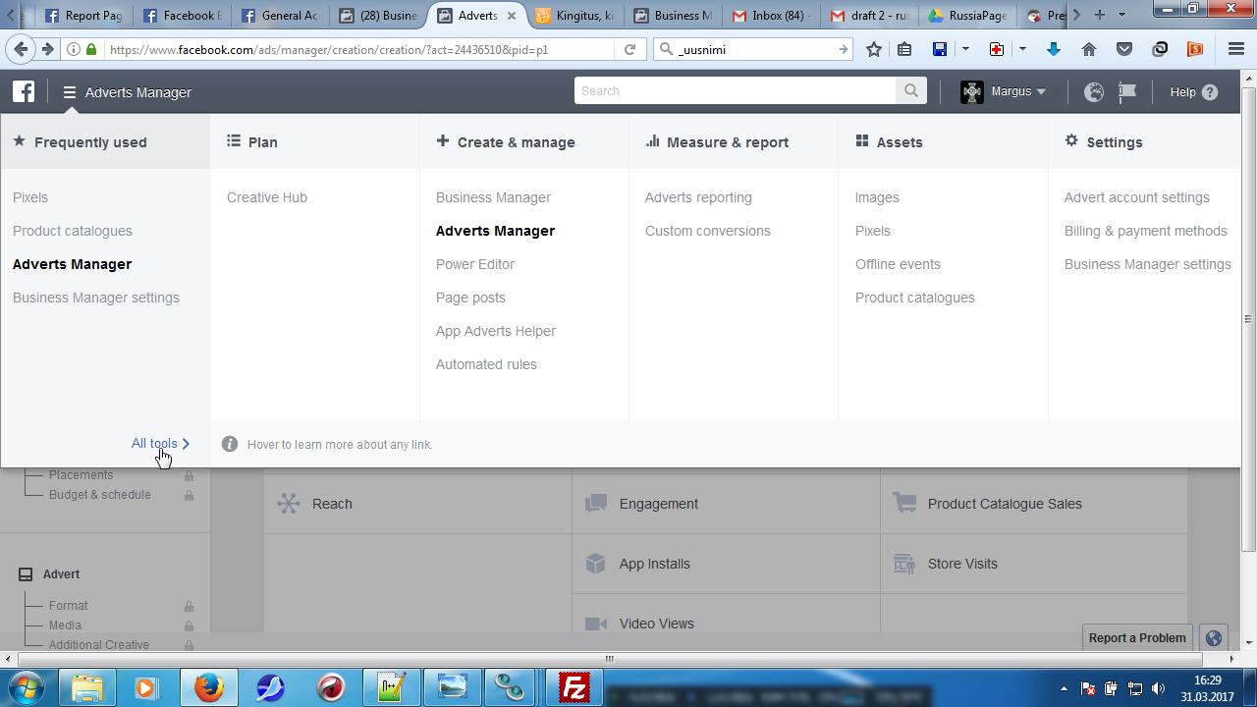Open the flag pages icon in header
Screen dimensions: 1257x707
click(1127, 91)
